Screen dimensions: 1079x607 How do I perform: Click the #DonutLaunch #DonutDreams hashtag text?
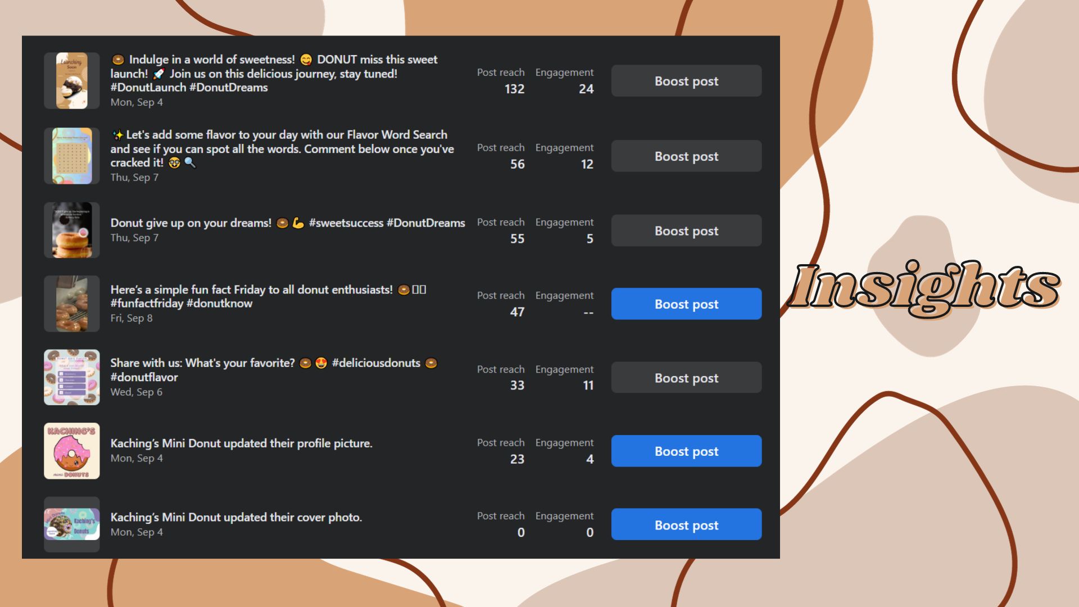click(x=189, y=88)
